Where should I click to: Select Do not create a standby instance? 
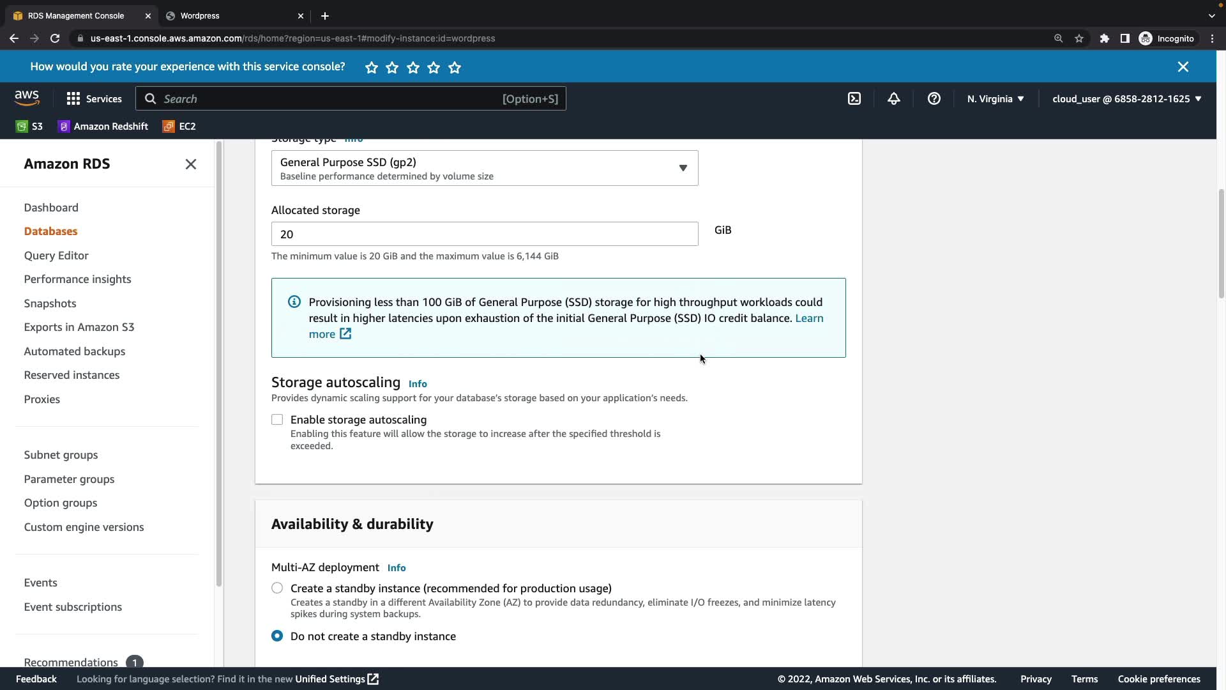[277, 636]
